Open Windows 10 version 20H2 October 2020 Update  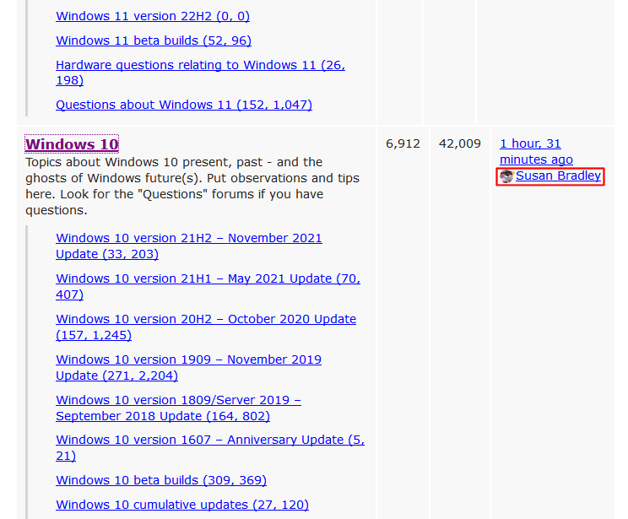point(205,319)
